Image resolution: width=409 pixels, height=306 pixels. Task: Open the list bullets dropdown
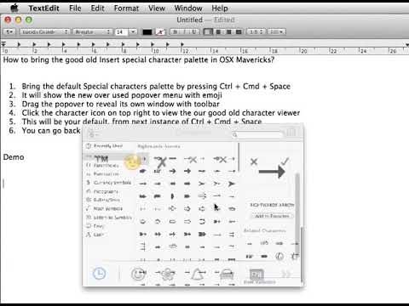click(277, 31)
